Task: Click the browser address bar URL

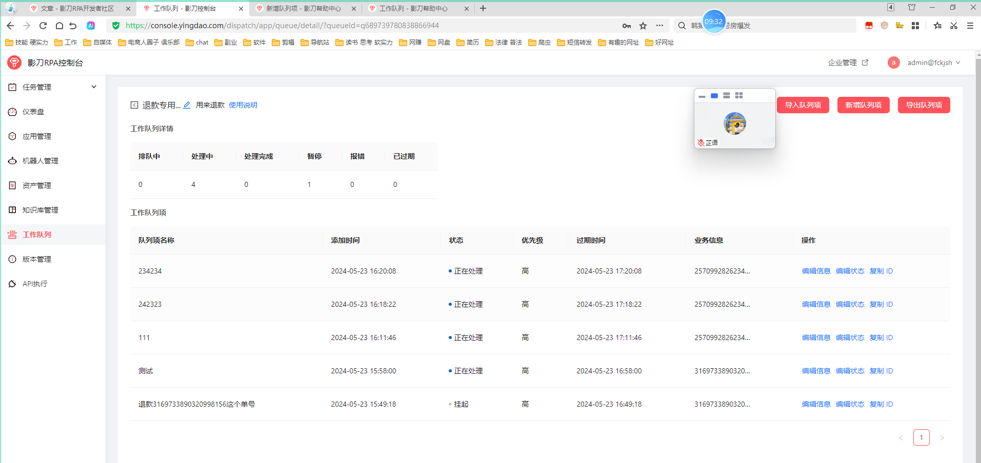Action: click(x=282, y=26)
